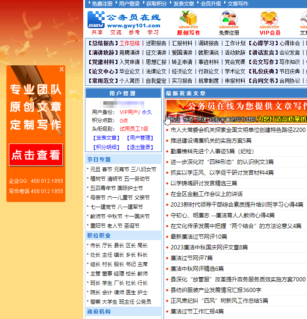The image size is (307, 319).
Task: Open the 实习报告 category link
Action: click(x=182, y=81)
